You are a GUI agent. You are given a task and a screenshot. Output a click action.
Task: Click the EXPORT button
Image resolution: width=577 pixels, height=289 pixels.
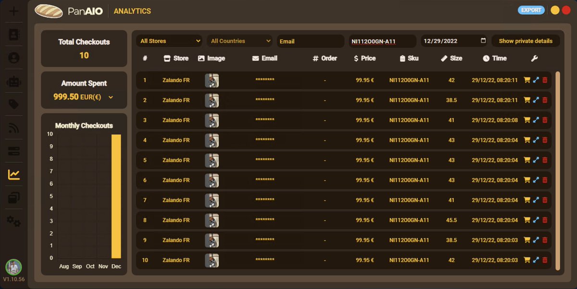(x=531, y=10)
